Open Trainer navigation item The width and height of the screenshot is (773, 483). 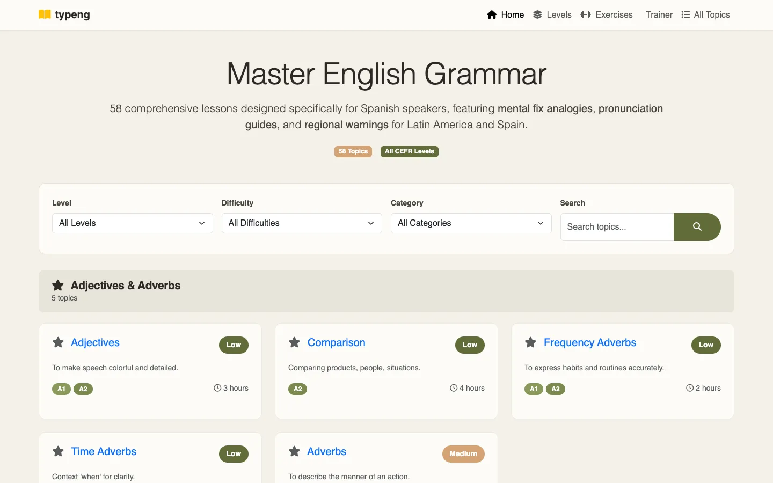tap(659, 14)
